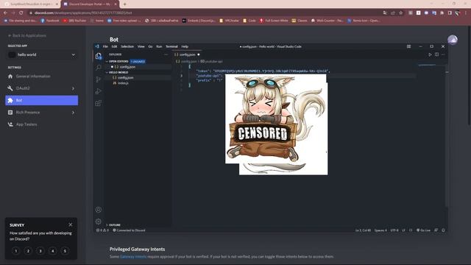Click Go Live in VS Code status bar
The width and height of the screenshot is (471, 265).
[x=423, y=230]
